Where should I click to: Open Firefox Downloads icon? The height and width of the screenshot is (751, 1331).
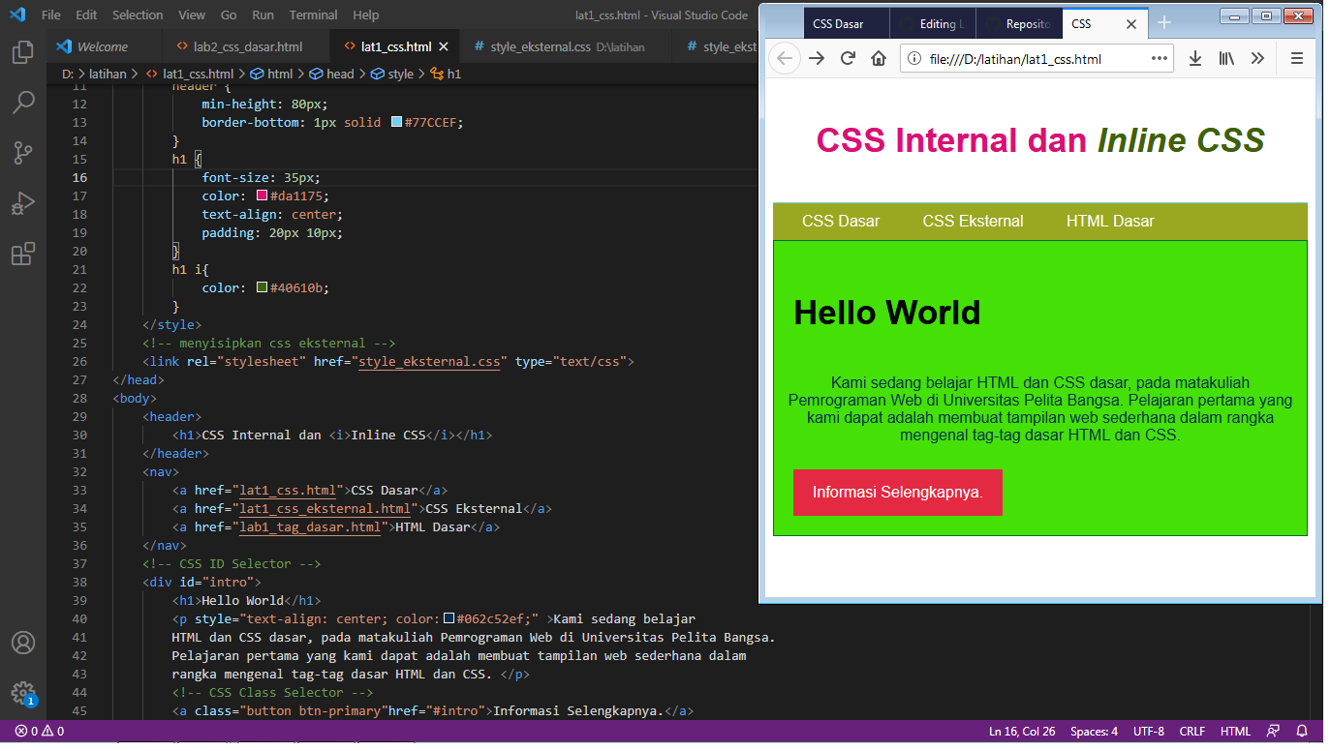tap(1194, 58)
